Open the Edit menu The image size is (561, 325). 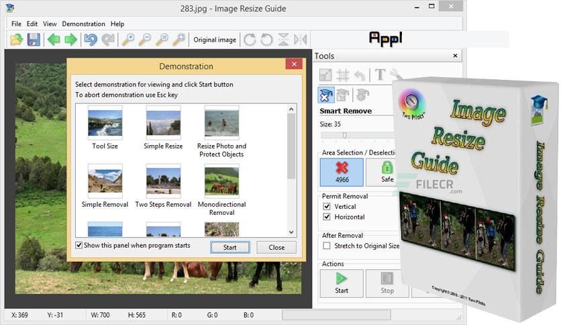coord(32,24)
